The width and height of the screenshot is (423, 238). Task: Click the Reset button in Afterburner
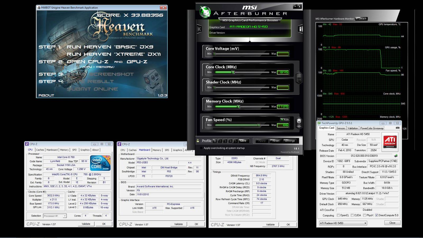276,141
